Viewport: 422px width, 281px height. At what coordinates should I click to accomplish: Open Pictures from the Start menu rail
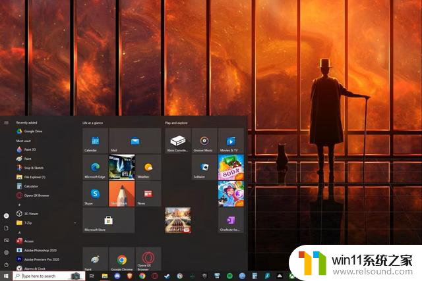point(6,240)
